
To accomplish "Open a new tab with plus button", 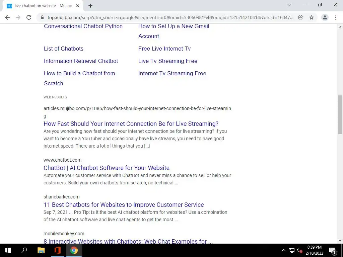I will [x=90, y=6].
